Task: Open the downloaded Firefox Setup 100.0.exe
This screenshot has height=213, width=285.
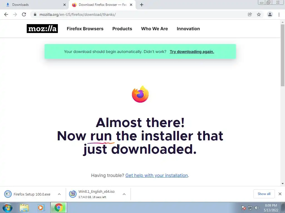Action: [x=32, y=194]
